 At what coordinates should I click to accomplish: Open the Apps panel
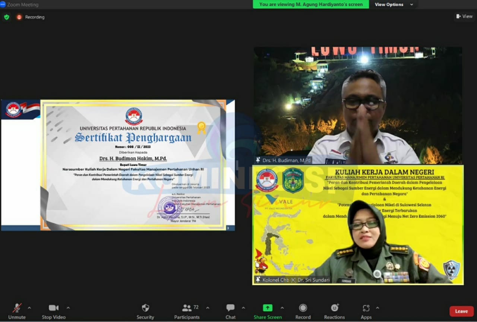point(366,312)
